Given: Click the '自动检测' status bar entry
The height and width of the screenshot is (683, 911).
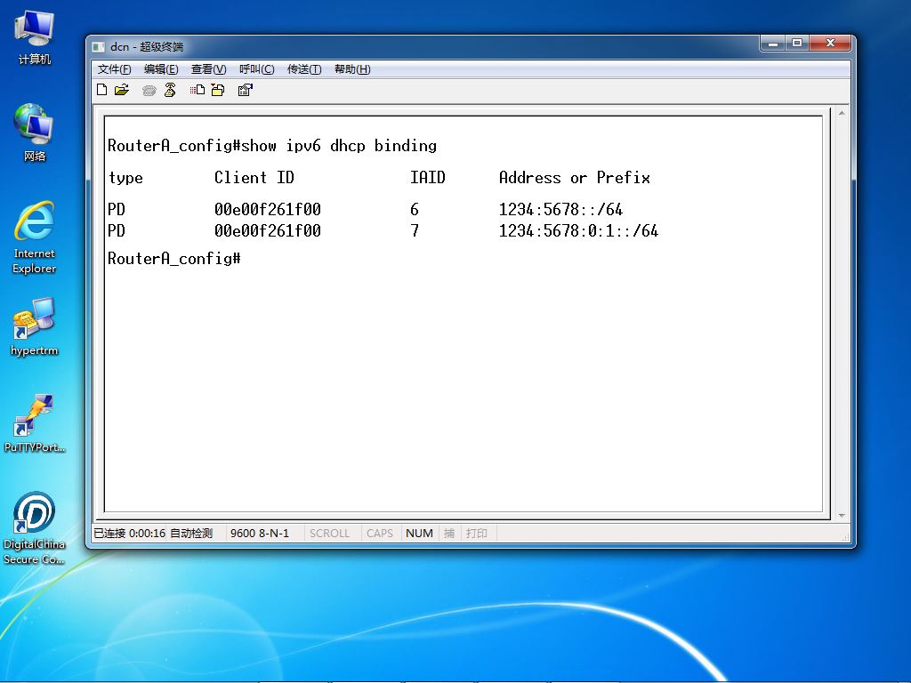Looking at the screenshot, I should (x=191, y=534).
